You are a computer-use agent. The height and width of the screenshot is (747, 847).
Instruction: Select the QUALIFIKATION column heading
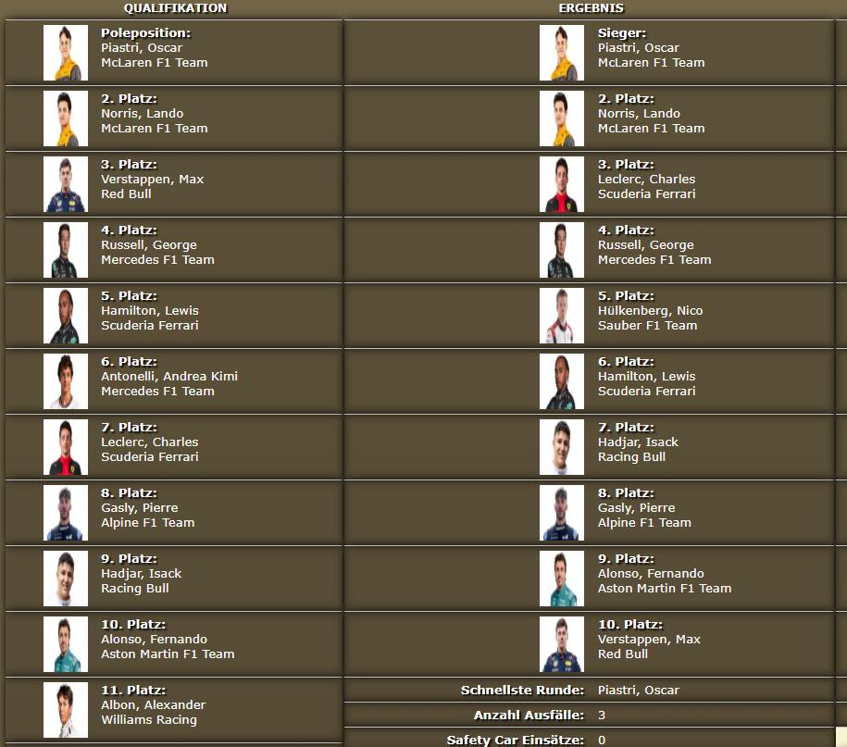[176, 8]
